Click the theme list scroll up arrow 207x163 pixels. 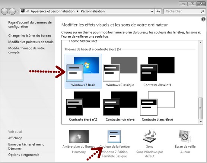(x=201, y=43)
